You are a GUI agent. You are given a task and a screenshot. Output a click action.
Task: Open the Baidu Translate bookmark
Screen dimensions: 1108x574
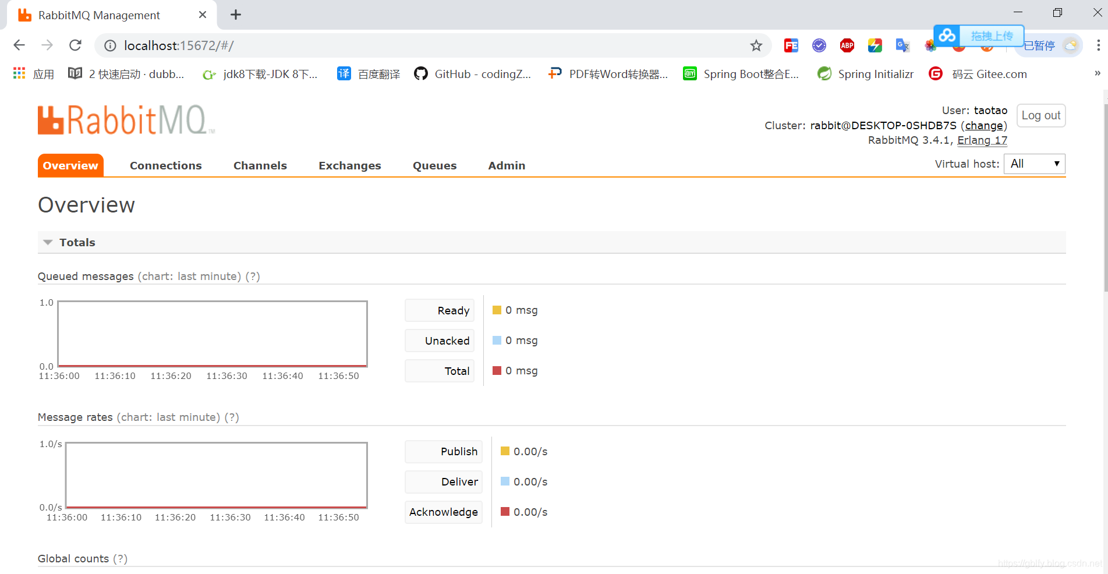pos(369,74)
